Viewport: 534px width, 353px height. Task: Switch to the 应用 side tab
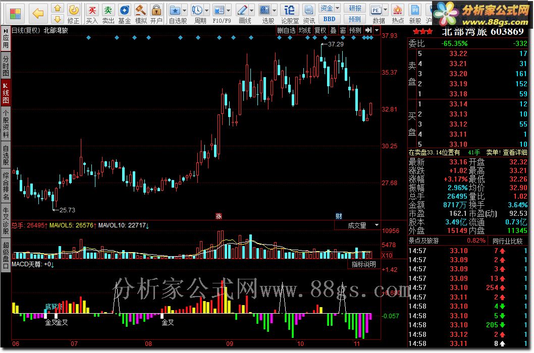pos(6,38)
